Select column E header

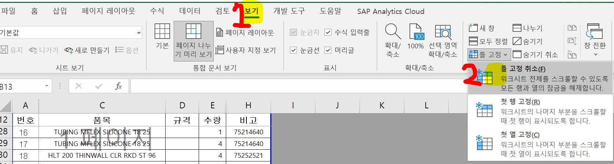(x=212, y=105)
